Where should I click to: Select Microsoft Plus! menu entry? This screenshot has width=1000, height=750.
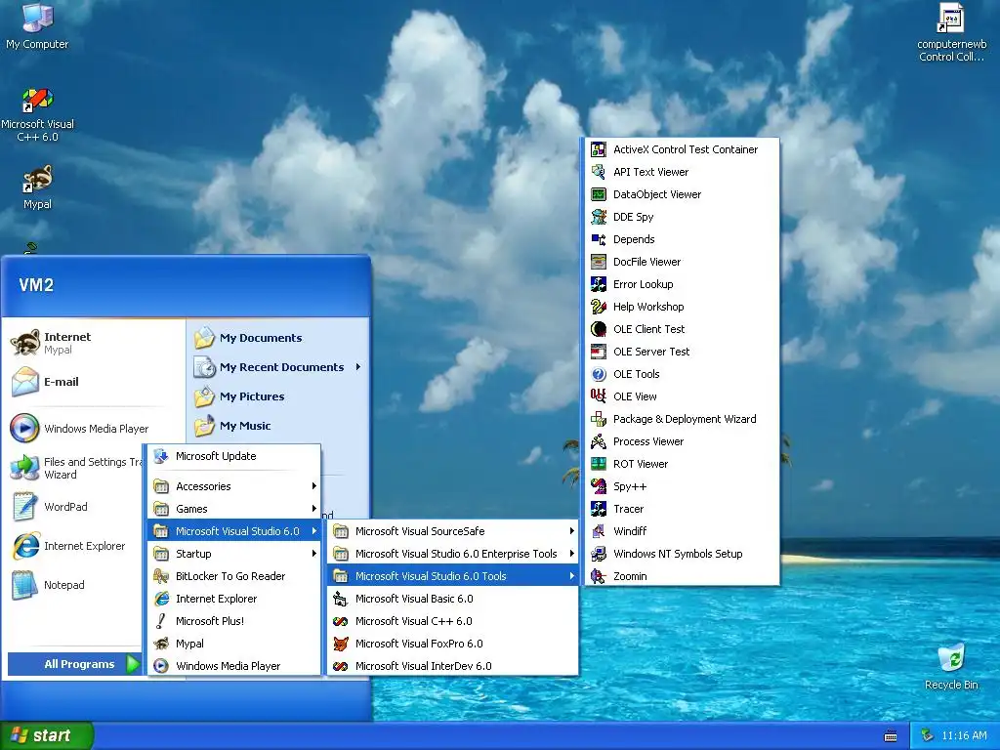pyautogui.click(x=233, y=621)
